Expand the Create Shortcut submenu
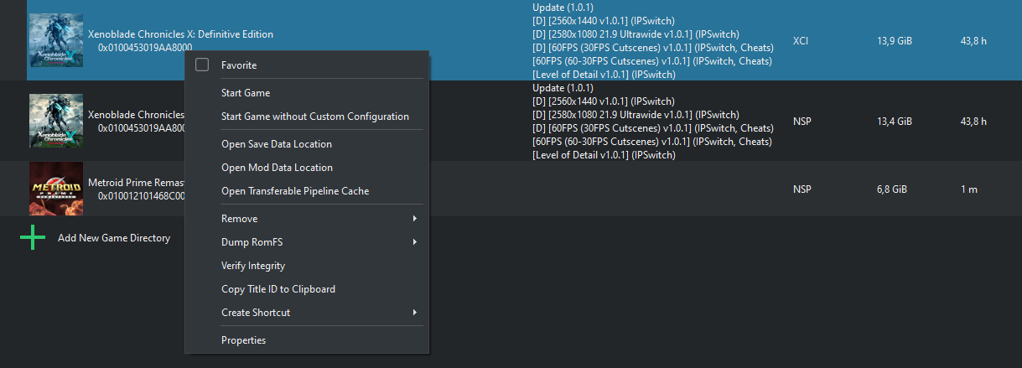Image resolution: width=1022 pixels, height=368 pixels. tap(306, 313)
